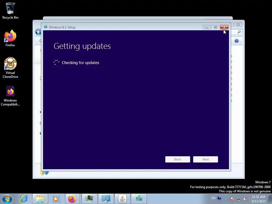The height and width of the screenshot is (204, 272).
Task: Switch to Firefox on the taskbar
Action: click(72, 199)
